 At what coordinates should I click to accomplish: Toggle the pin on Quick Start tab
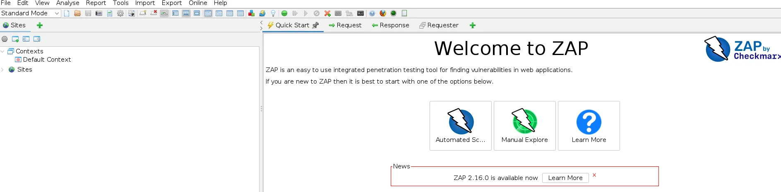(316, 25)
